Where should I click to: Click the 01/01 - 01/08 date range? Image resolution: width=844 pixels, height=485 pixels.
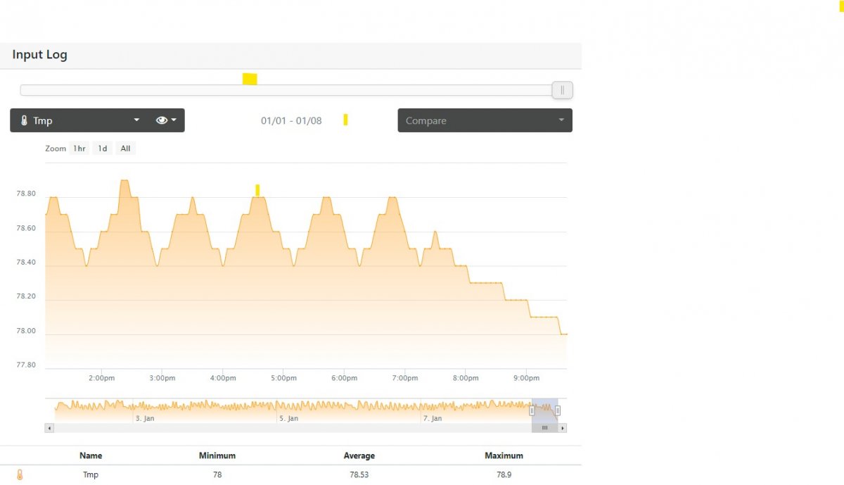[x=291, y=120]
